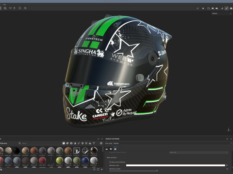Select the olive green fabric material thumbnail
Screen dimensions: 233x174
pyautogui.click(x=77, y=160)
